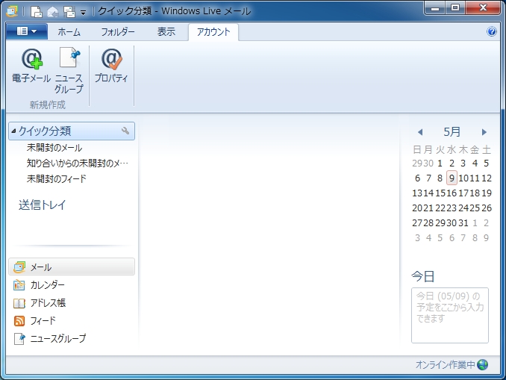The height and width of the screenshot is (380, 506).
Task: Click the greyed 29 of previous month
Action: [417, 163]
